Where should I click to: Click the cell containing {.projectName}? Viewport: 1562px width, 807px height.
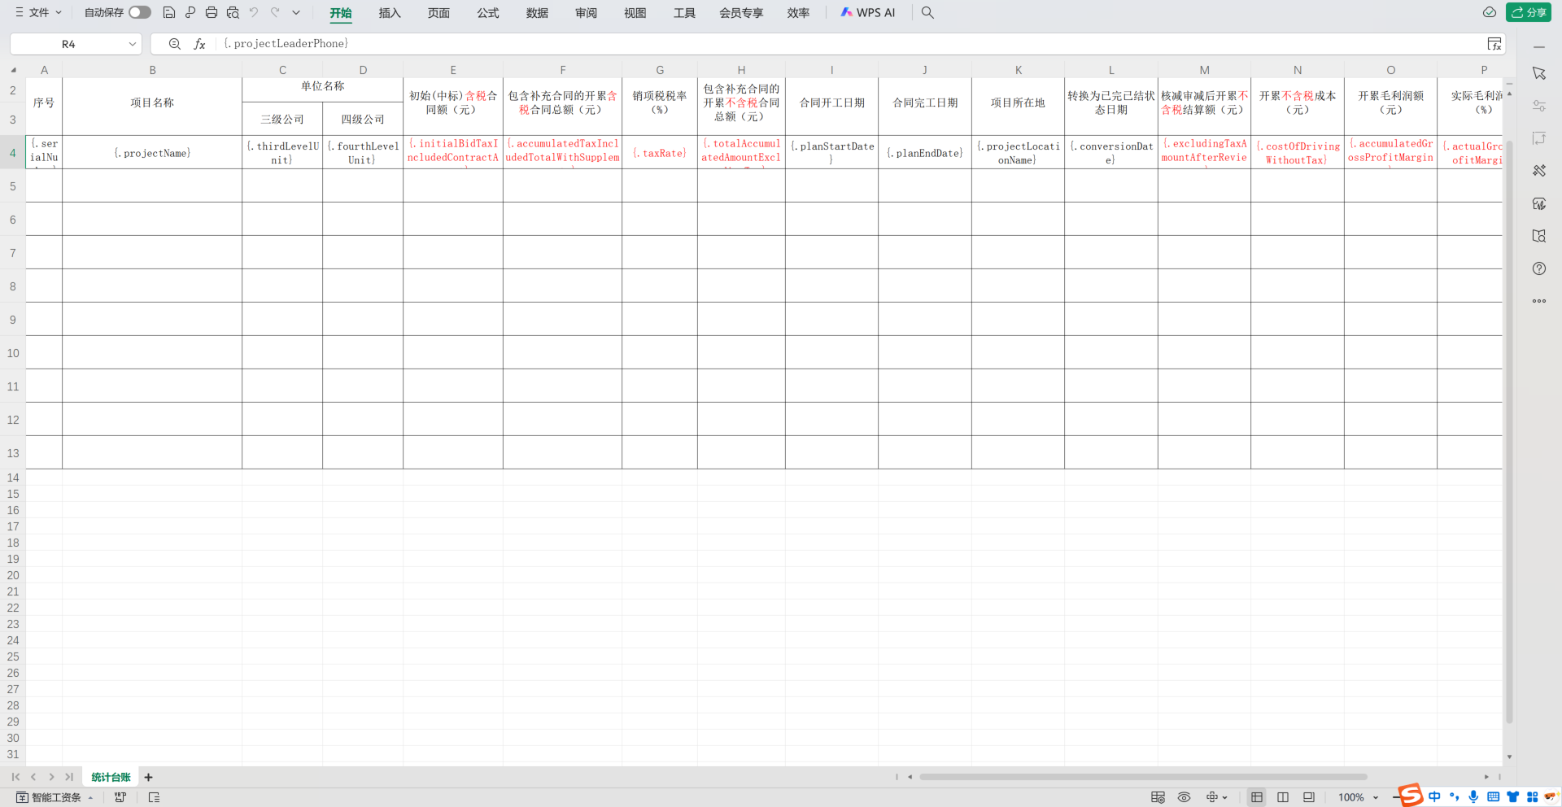click(x=152, y=153)
